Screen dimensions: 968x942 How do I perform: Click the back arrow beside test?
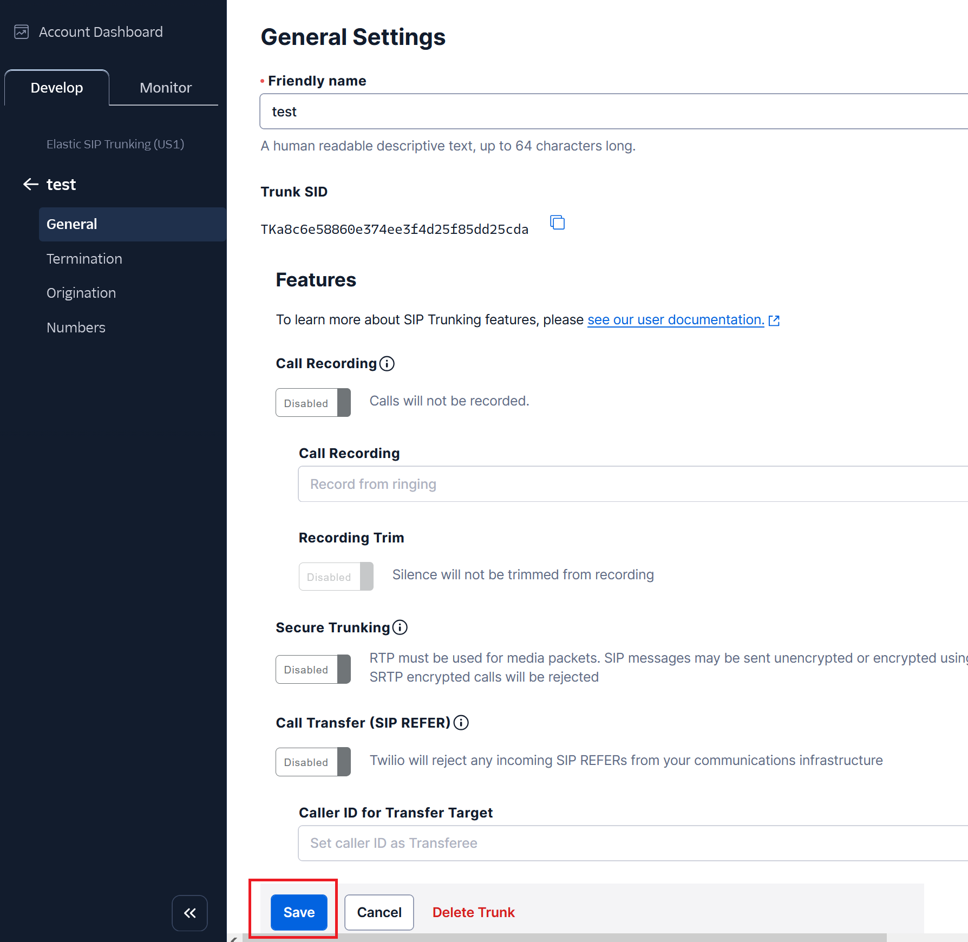click(x=31, y=185)
